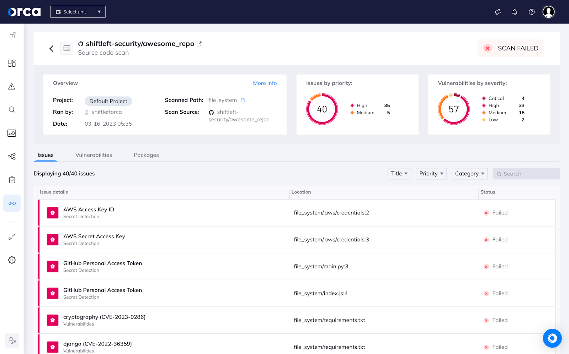Open the notifications bell
Viewport: 569px width, 354px height.
tap(515, 12)
